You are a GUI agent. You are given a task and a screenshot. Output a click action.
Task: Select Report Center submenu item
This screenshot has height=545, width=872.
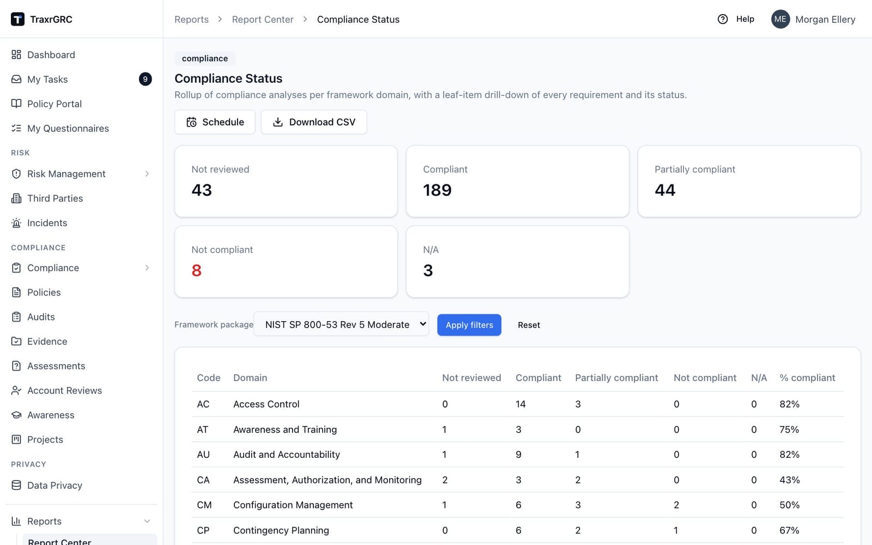click(89, 541)
